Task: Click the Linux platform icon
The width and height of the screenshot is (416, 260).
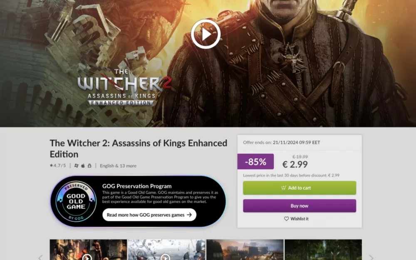Action: pos(89,166)
